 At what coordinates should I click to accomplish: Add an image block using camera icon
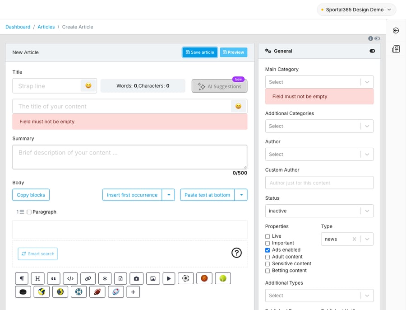tap(136, 278)
